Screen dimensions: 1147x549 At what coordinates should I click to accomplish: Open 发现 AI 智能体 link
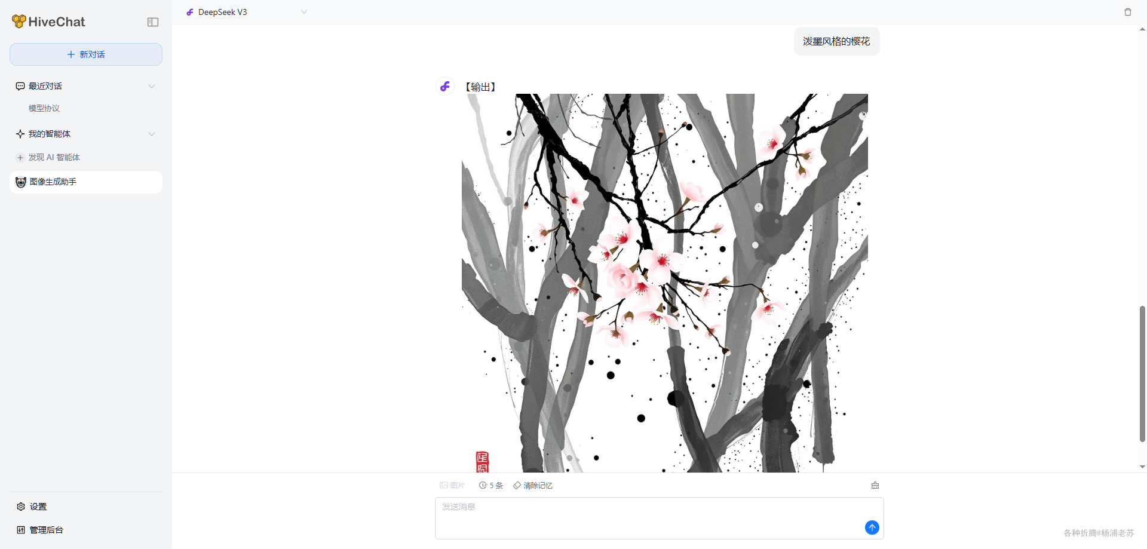[54, 157]
